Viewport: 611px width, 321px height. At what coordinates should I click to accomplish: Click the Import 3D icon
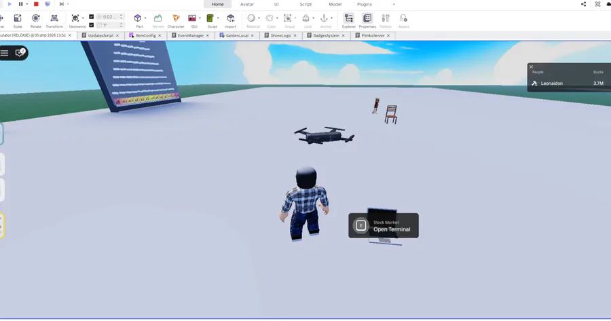230,18
